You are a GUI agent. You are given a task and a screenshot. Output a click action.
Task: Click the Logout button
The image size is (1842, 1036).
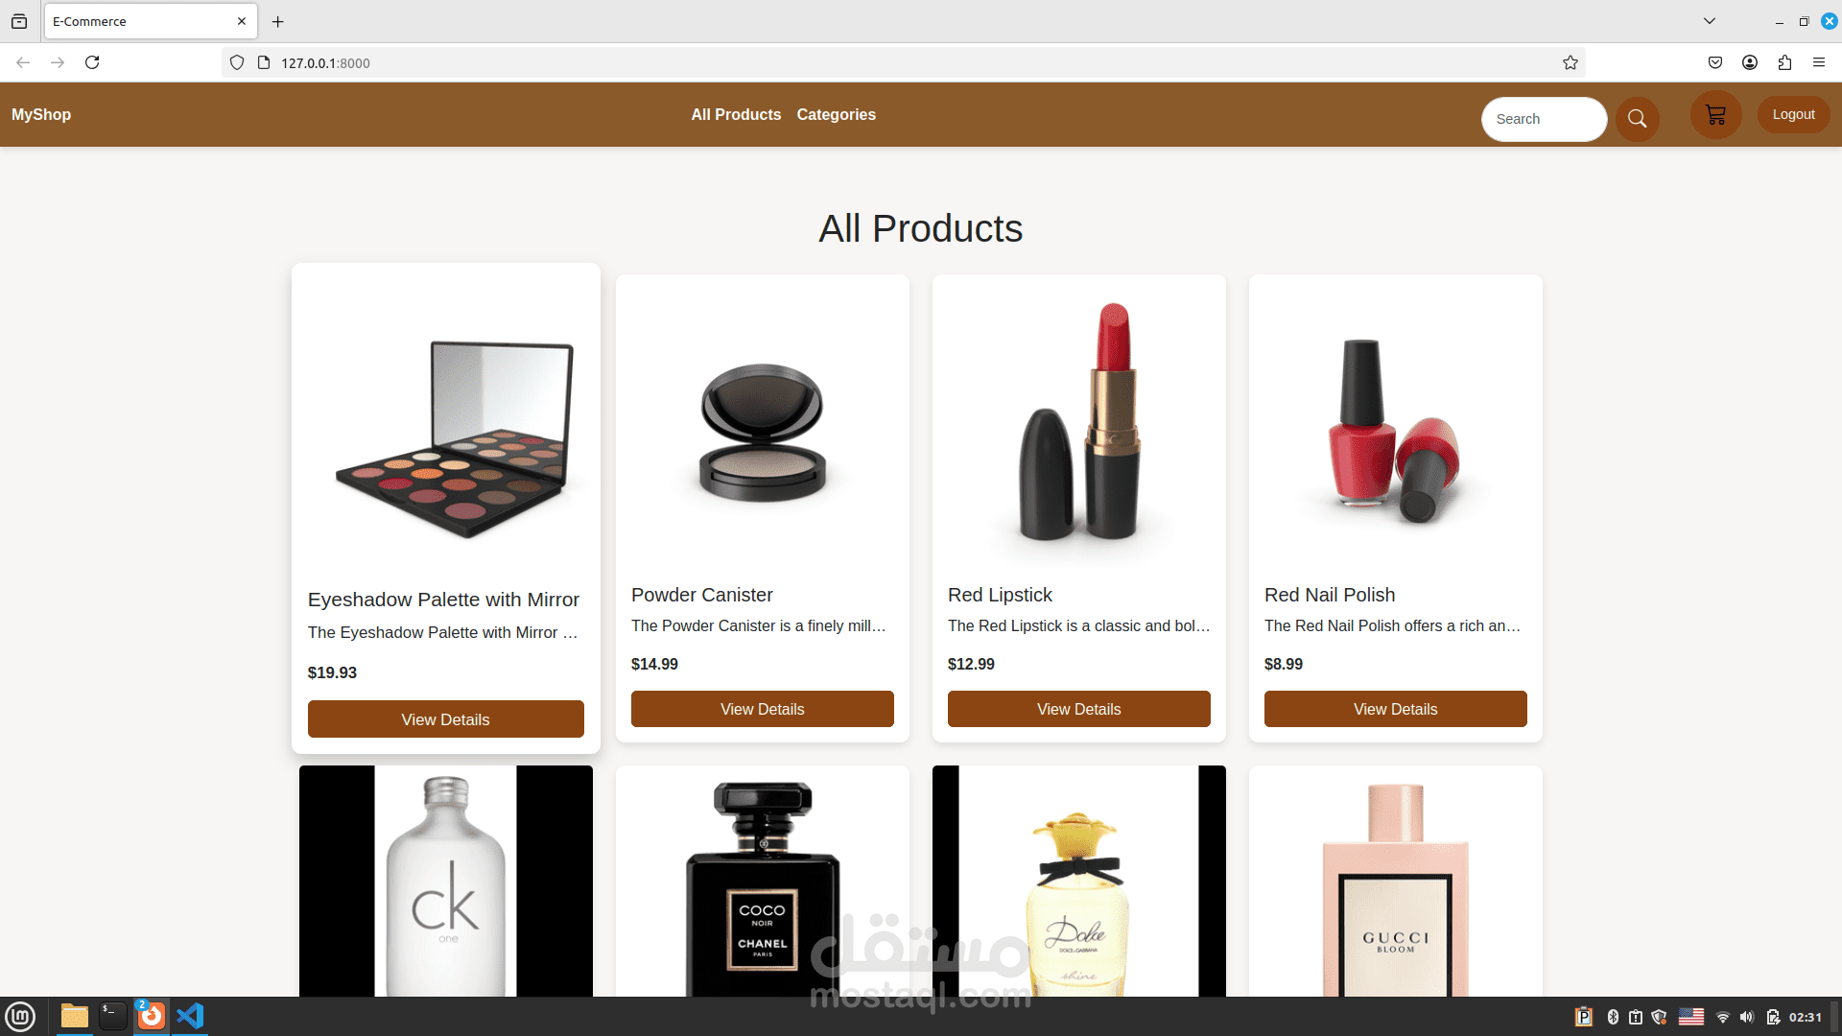pyautogui.click(x=1793, y=114)
